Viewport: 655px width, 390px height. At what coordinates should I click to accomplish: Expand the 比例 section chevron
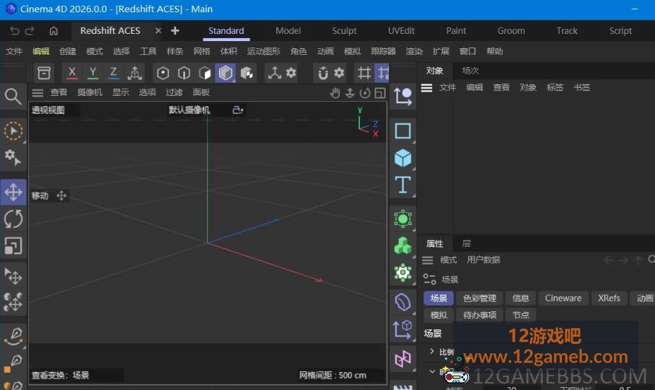click(432, 352)
